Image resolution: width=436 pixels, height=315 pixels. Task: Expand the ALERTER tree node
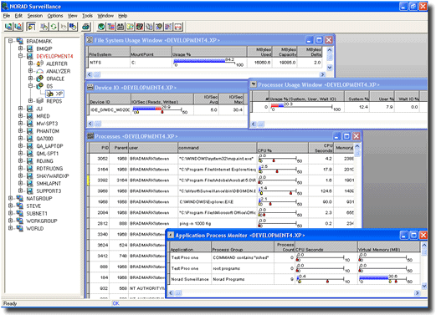(x=30, y=64)
